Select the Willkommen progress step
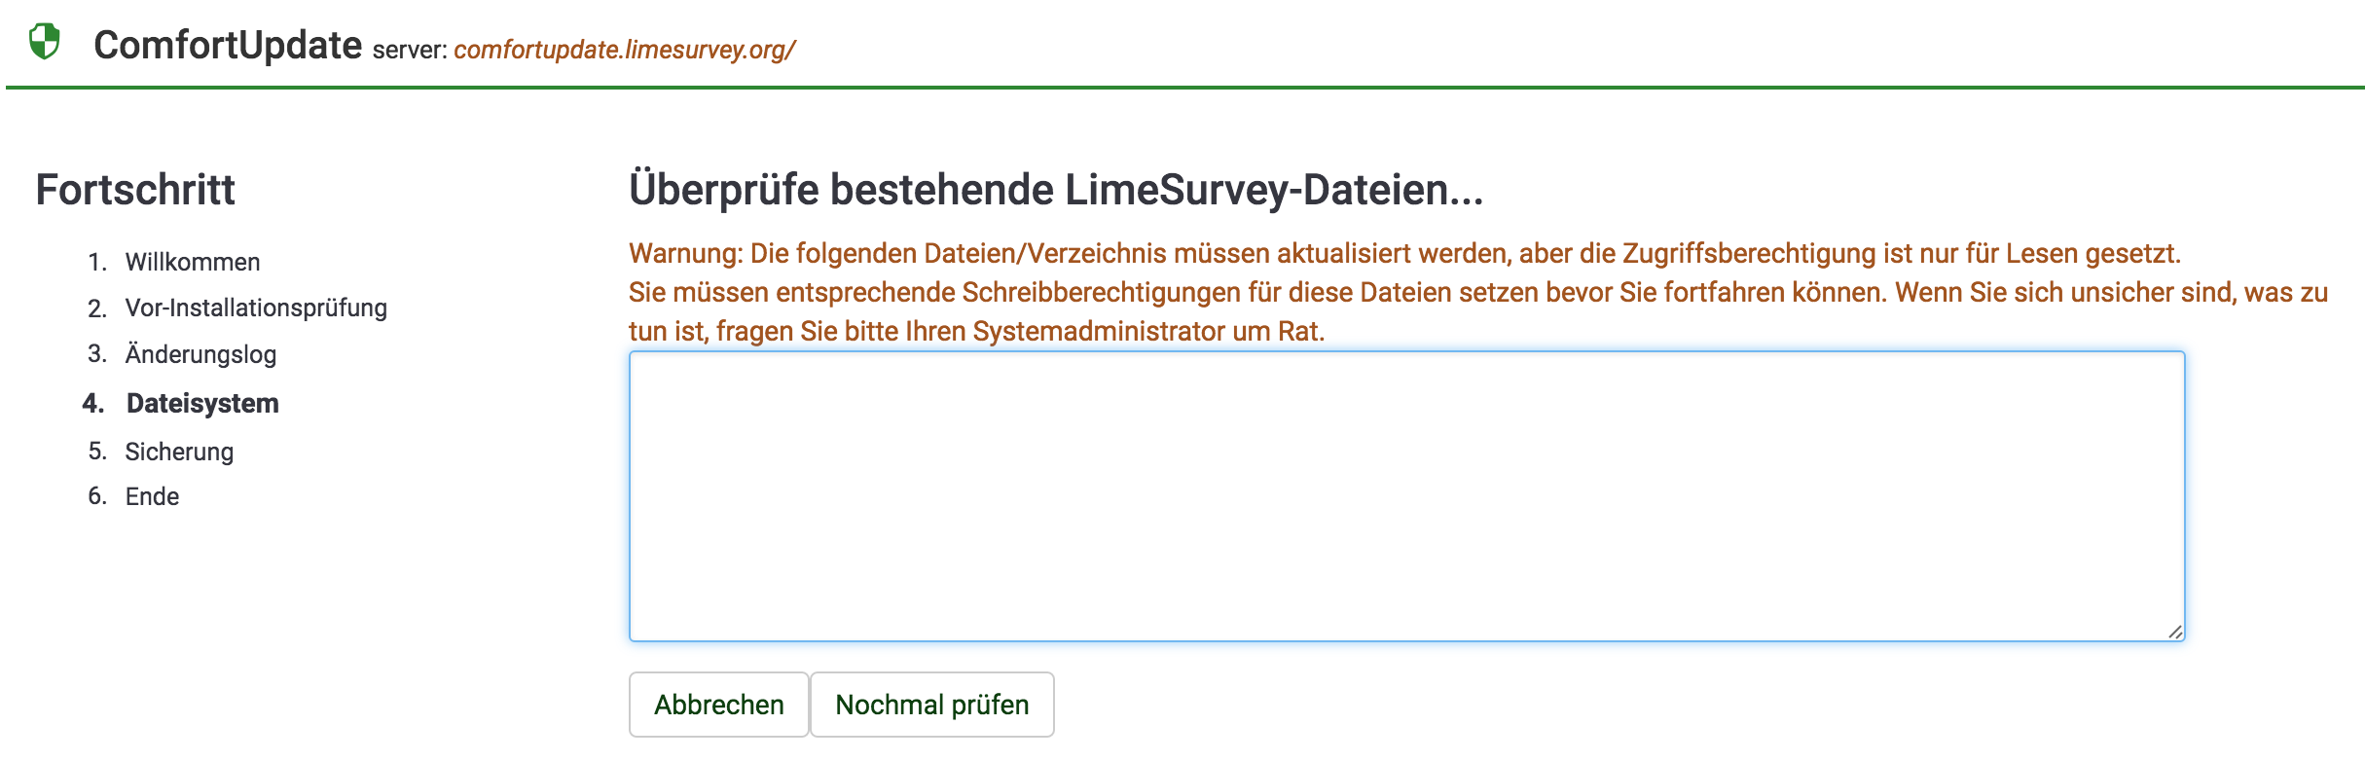Screen dimensions: 2365x761 pos(193,262)
